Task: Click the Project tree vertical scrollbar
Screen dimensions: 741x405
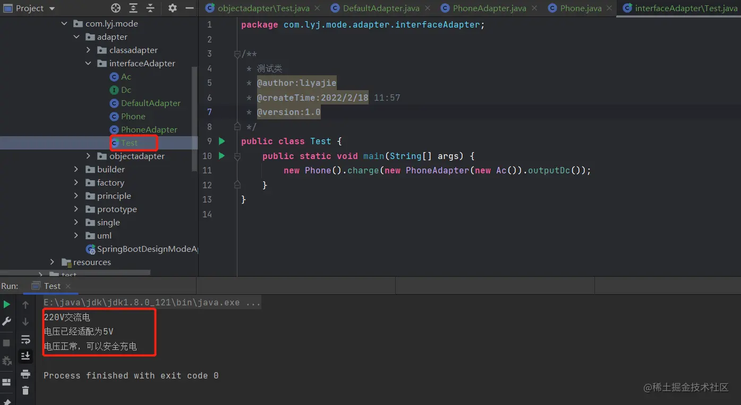Action: point(194,118)
